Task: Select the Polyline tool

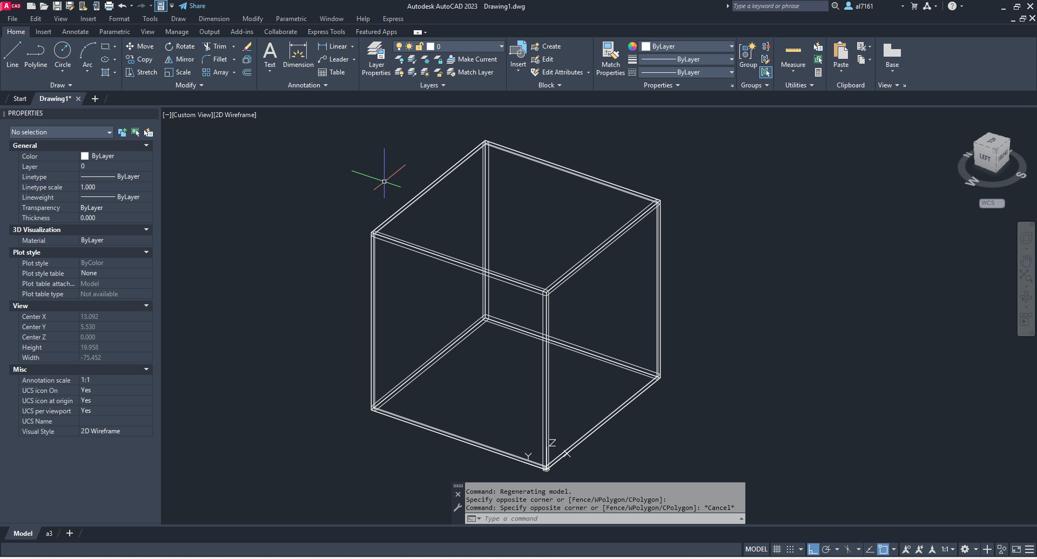Action: (x=36, y=55)
